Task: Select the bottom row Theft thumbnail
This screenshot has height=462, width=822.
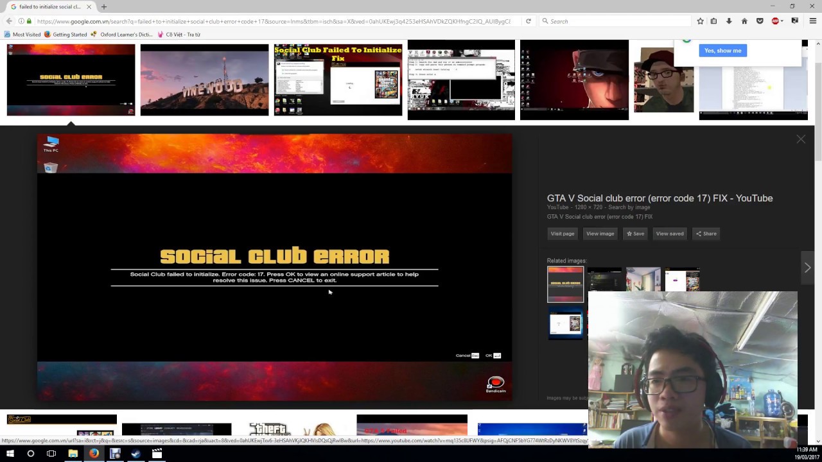Action: tap(293, 429)
